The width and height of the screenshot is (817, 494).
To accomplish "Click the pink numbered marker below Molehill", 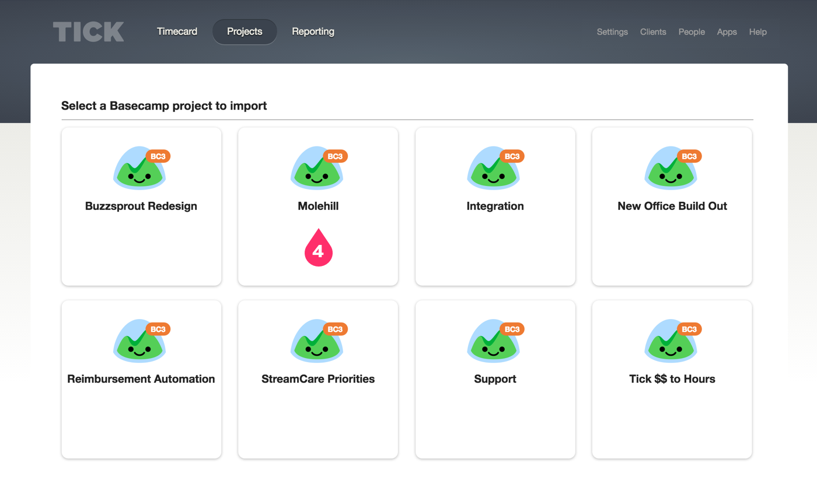I will click(x=318, y=250).
